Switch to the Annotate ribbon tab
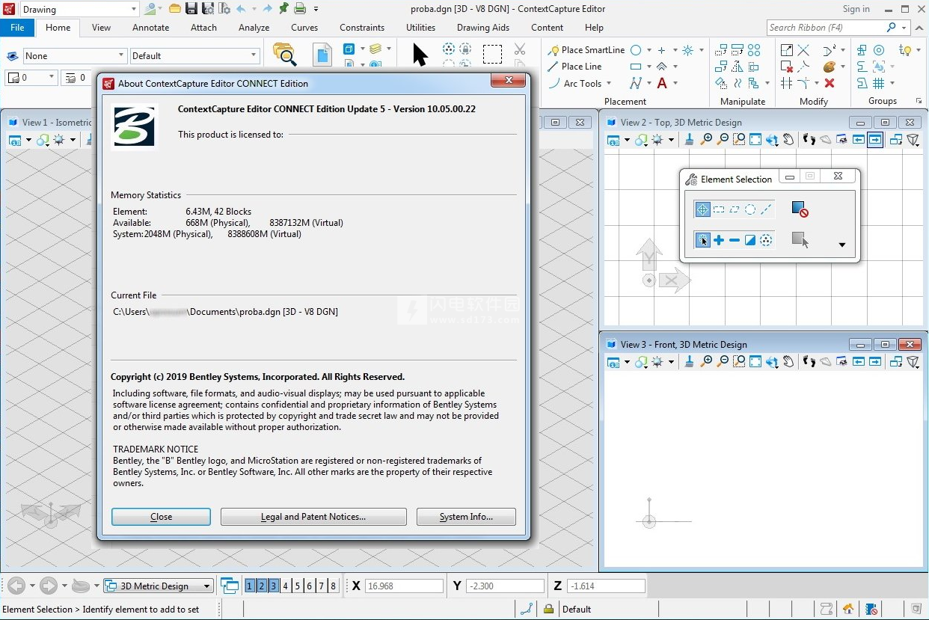929x620 pixels. [150, 28]
